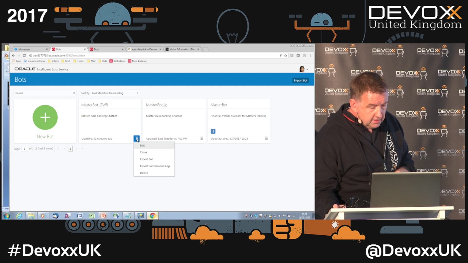
Task: Open the Twitter bookmarks folder
Action: pos(79,61)
